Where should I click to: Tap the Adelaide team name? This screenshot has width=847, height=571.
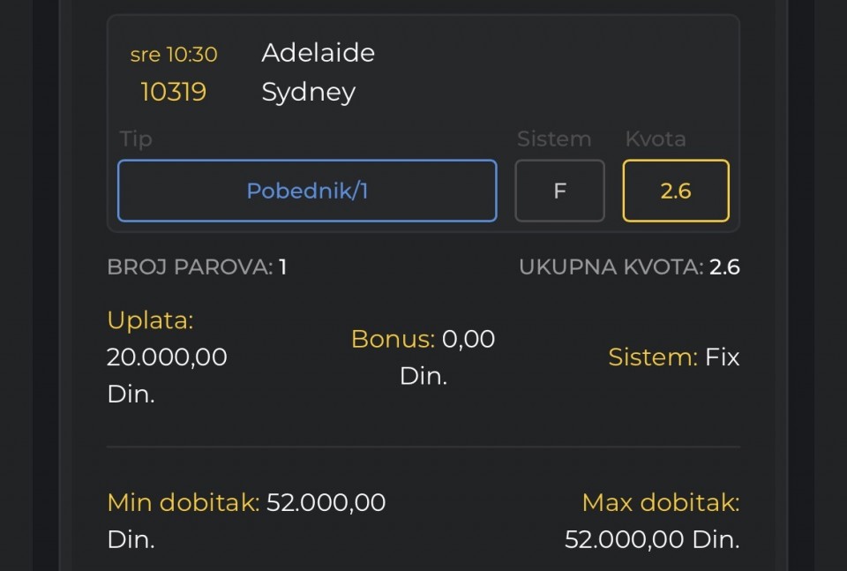(318, 53)
